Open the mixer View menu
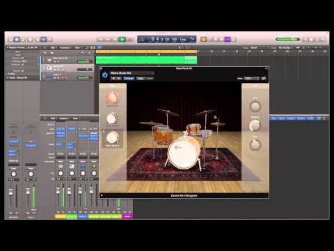Viewport: 334px width, 251px height. 76,119
